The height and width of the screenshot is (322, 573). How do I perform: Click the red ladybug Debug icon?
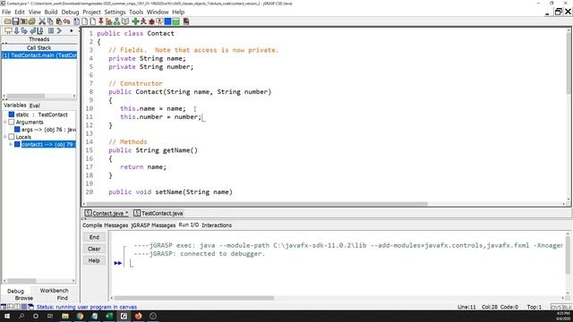click(151, 21)
